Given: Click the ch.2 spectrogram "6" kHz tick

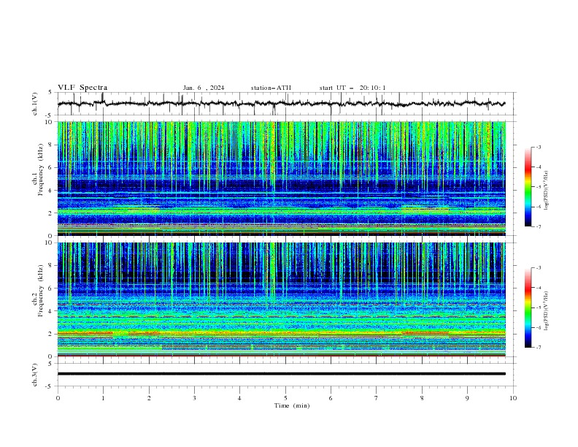Looking at the screenshot, I should point(51,289).
